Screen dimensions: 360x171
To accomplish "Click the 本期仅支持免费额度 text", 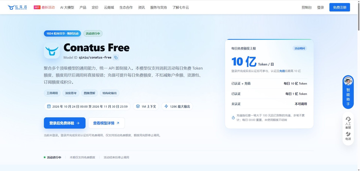I will tap(82, 157).
